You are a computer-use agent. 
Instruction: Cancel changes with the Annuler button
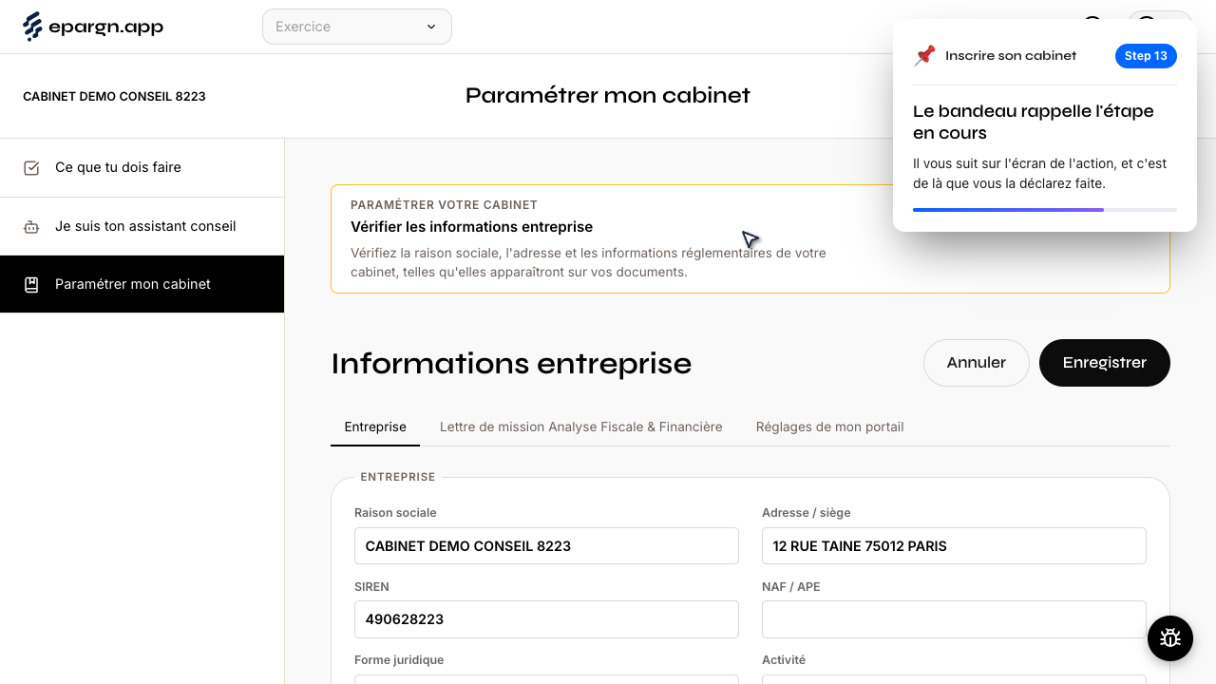[977, 363]
